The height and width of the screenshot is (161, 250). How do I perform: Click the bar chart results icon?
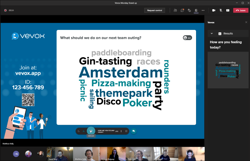(84, 131)
